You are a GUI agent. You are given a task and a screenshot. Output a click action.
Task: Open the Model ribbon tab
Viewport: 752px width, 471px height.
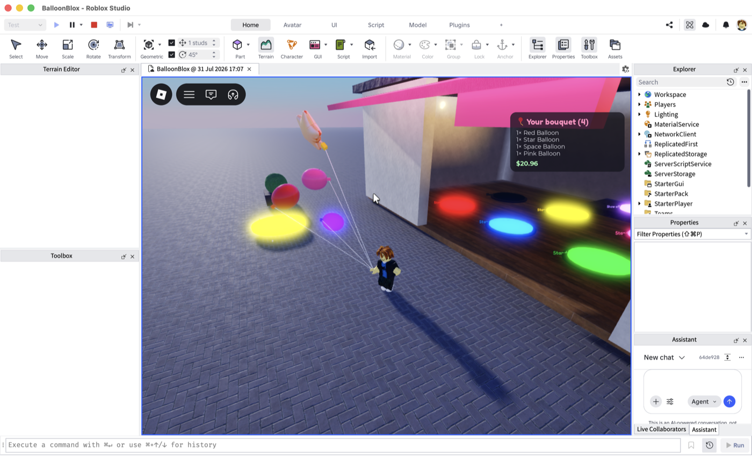pyautogui.click(x=418, y=25)
